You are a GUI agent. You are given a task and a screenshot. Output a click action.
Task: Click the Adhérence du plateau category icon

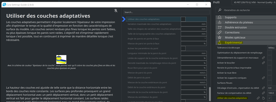tap(219, 22)
